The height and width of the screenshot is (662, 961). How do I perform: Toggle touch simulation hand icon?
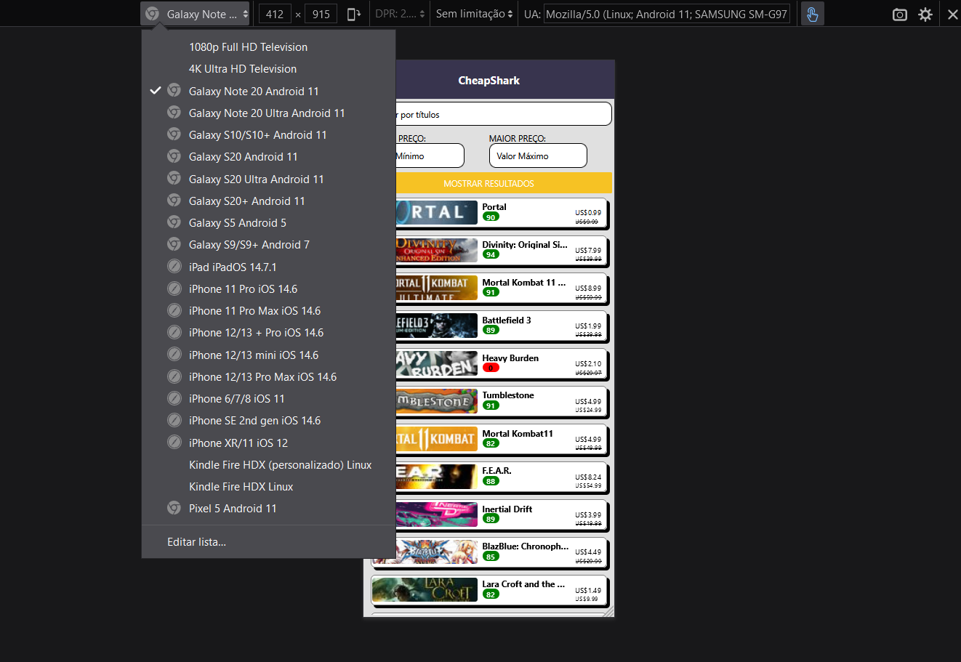click(x=813, y=14)
